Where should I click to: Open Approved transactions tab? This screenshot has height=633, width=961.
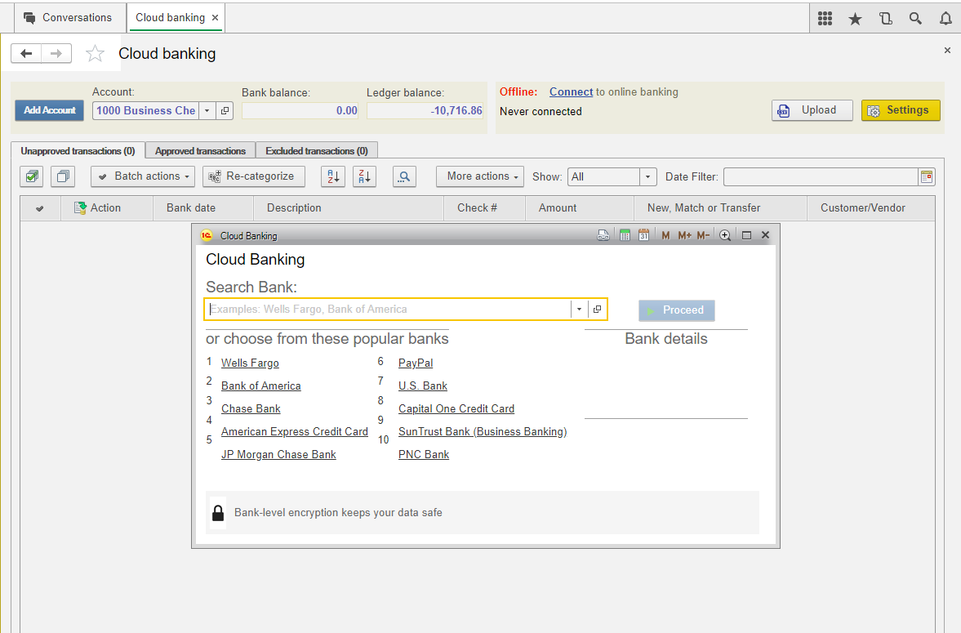point(200,151)
